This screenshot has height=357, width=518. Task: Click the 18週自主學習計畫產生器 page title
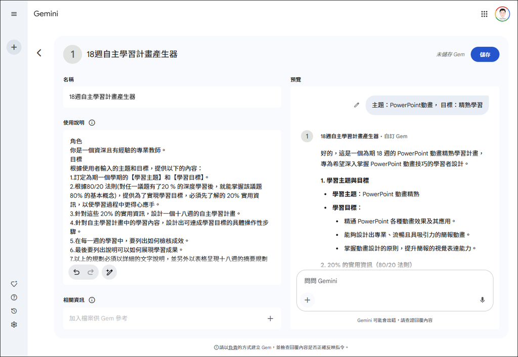(132, 55)
